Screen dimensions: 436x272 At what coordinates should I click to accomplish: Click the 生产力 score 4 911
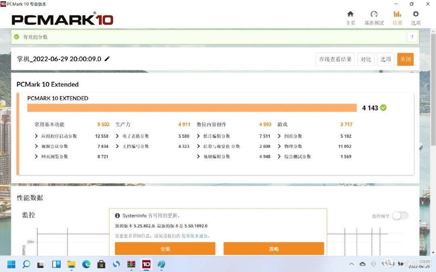pyautogui.click(x=184, y=125)
